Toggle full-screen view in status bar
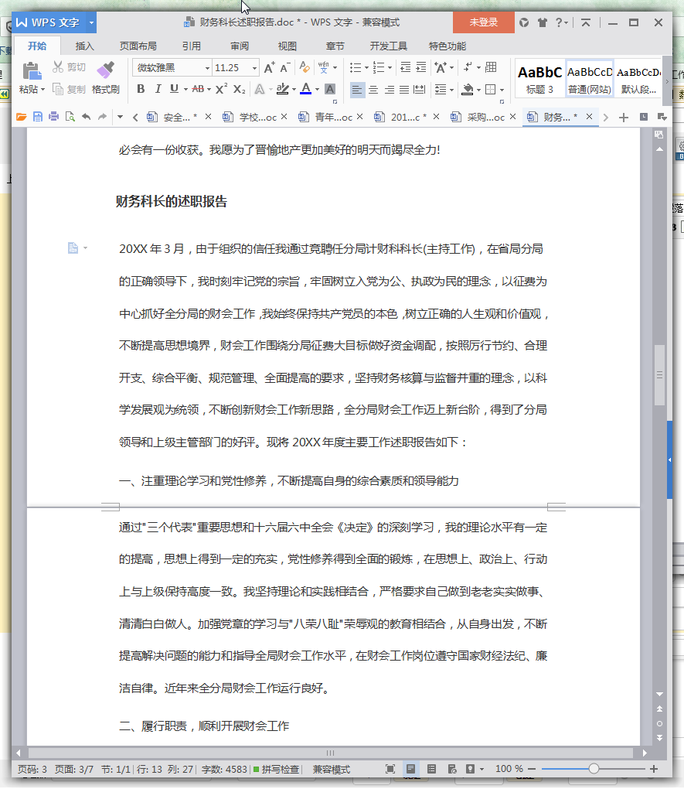Image resolution: width=684 pixels, height=789 pixels. click(390, 769)
